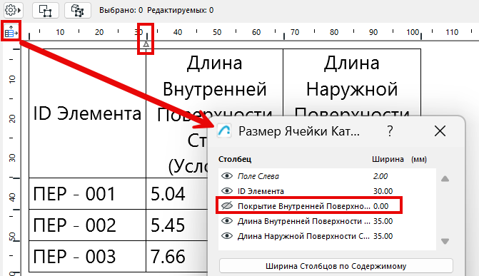Close the Размер Ячейки dialog

click(440, 131)
